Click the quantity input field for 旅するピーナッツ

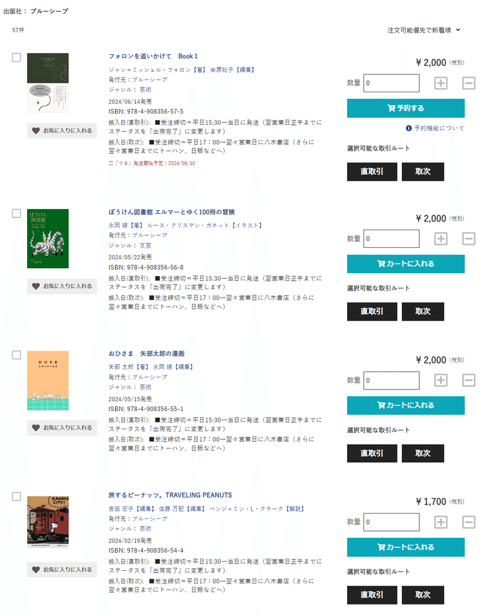point(391,522)
